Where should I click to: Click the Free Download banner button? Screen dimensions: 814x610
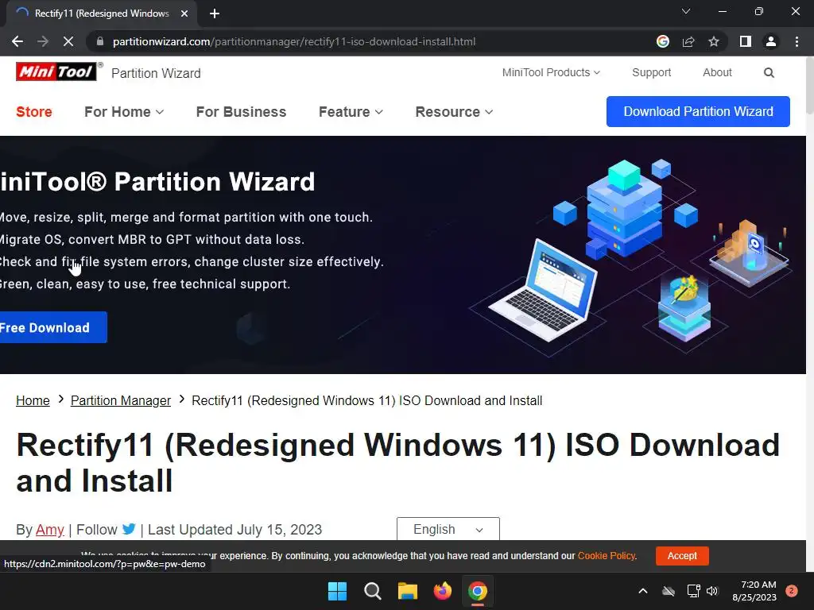[53, 327]
